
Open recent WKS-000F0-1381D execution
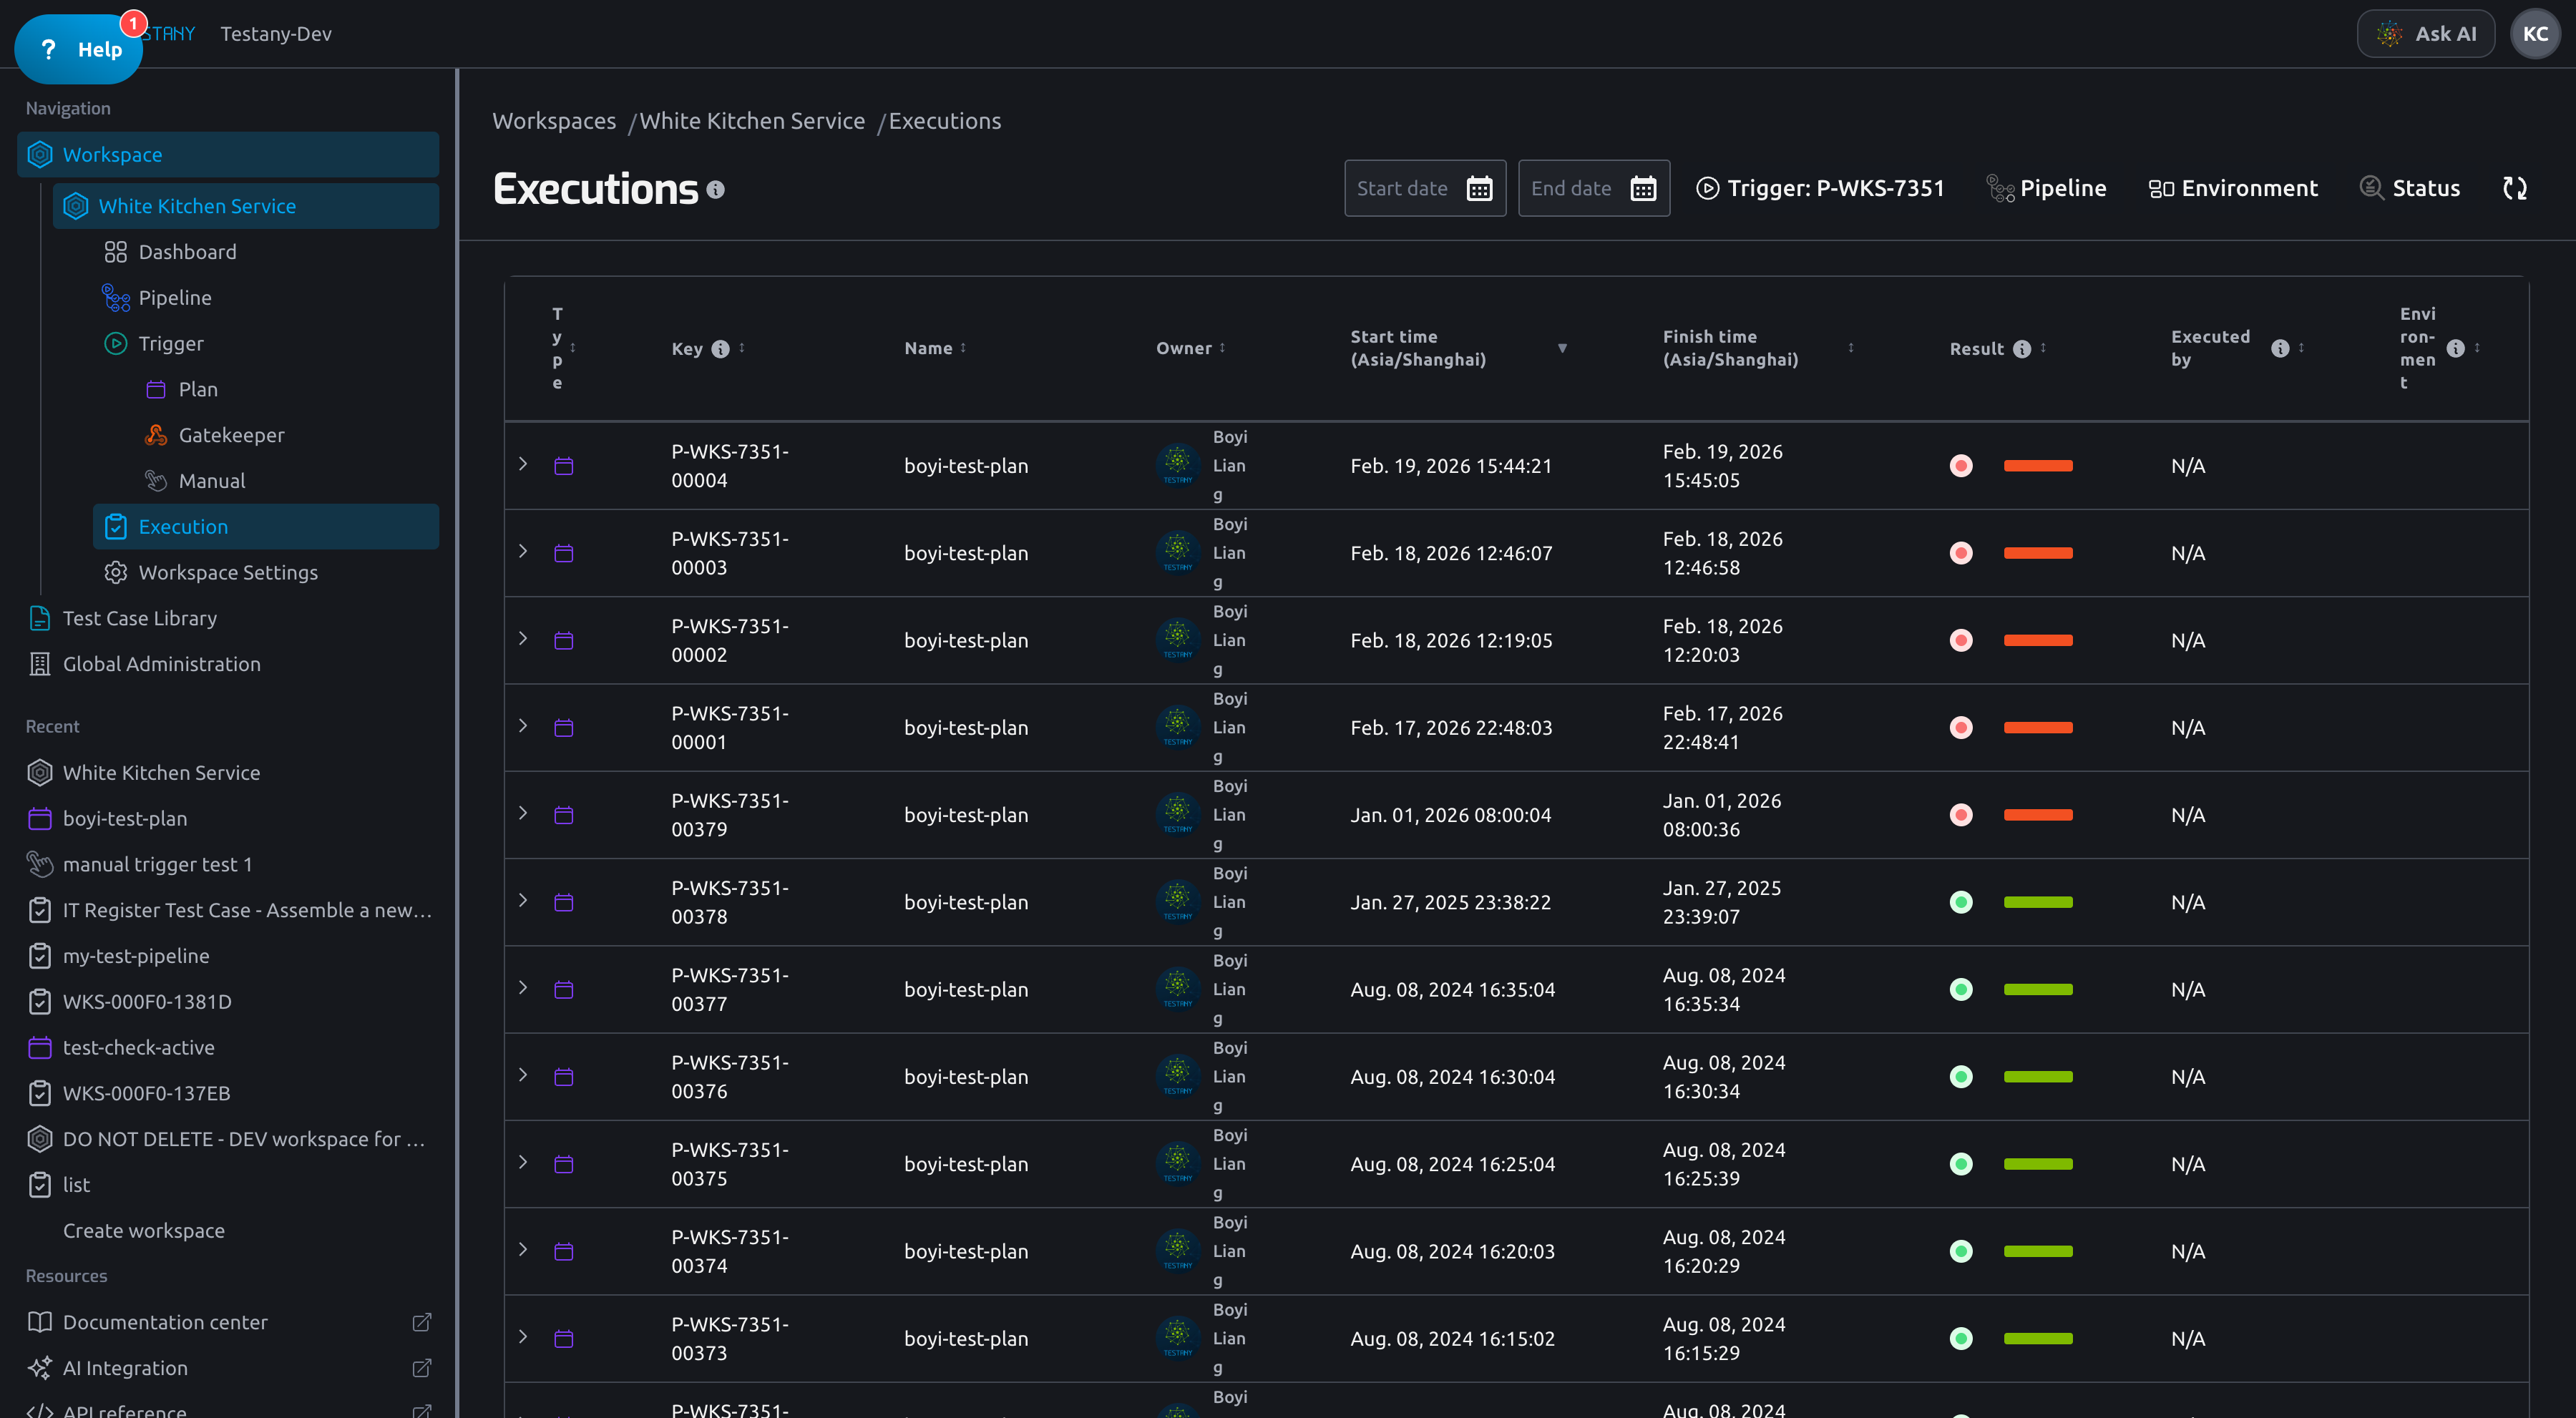[x=147, y=1002]
